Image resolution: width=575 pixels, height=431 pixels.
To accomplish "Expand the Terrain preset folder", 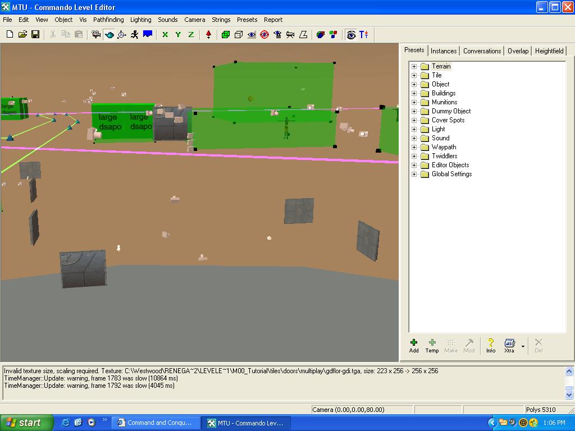I will (x=414, y=66).
